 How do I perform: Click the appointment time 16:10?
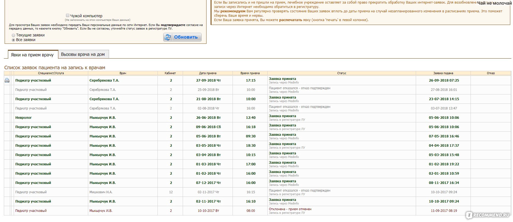coord(251,201)
